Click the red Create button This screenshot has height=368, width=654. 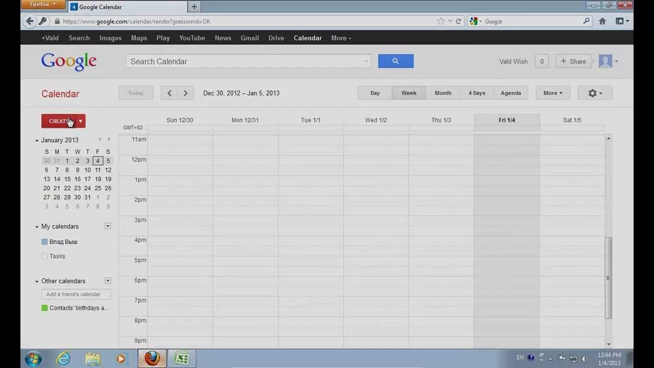(59, 121)
